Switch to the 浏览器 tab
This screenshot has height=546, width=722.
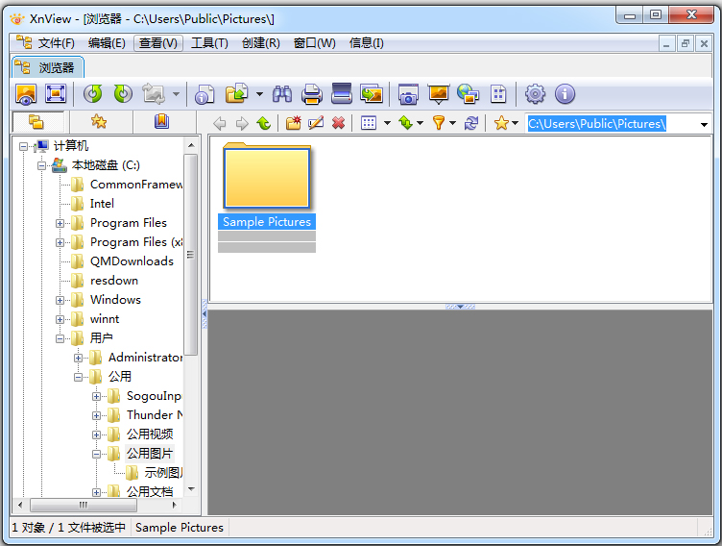(48, 68)
